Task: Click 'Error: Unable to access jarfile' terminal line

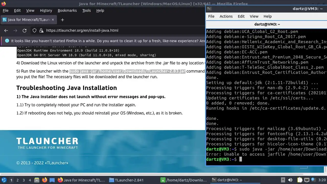Action: (x=266, y=154)
